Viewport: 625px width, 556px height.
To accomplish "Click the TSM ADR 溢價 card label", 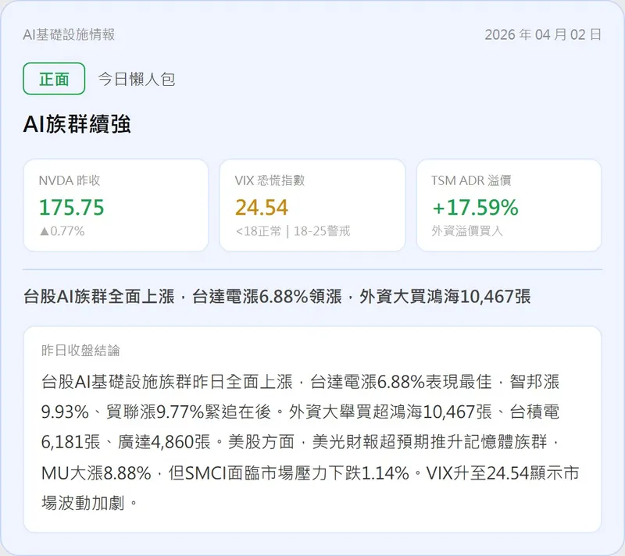I will (472, 180).
